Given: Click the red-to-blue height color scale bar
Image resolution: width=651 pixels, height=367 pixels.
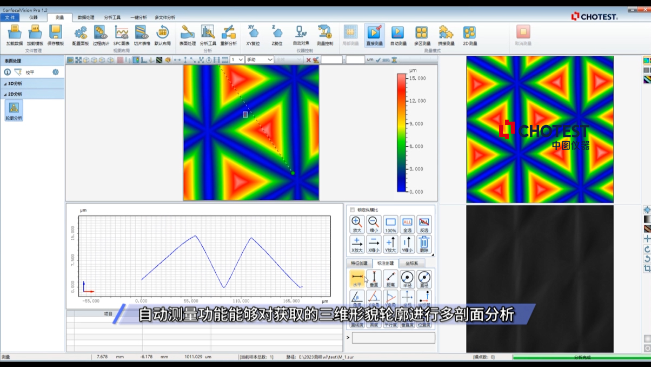Looking at the screenshot, I should coord(402,133).
